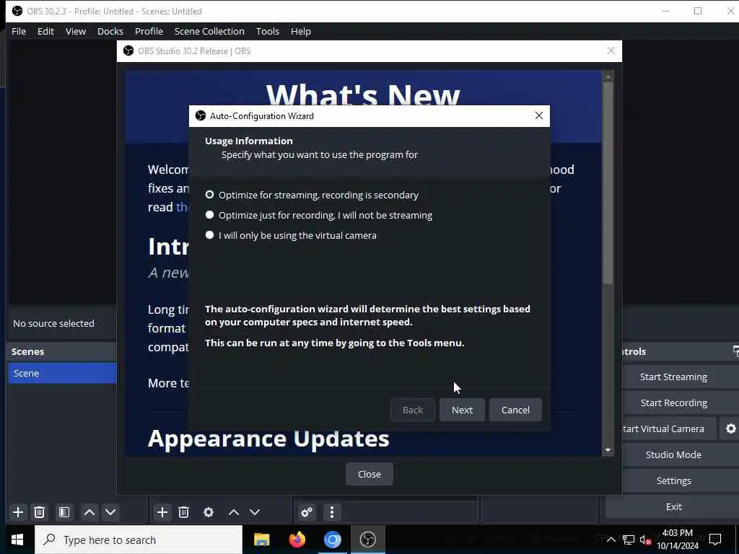Open advanced audio properties gears icon

306,512
